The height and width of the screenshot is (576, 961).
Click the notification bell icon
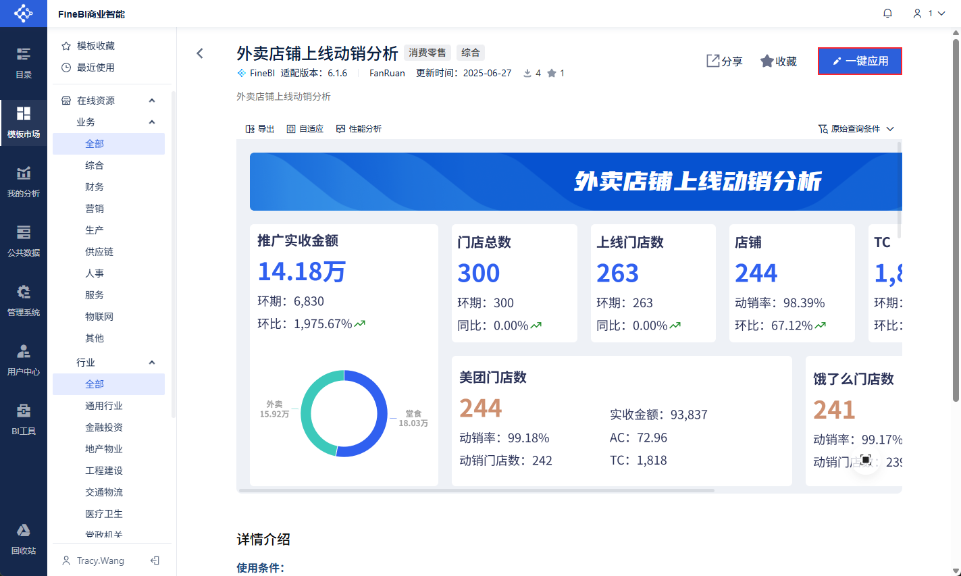888,14
